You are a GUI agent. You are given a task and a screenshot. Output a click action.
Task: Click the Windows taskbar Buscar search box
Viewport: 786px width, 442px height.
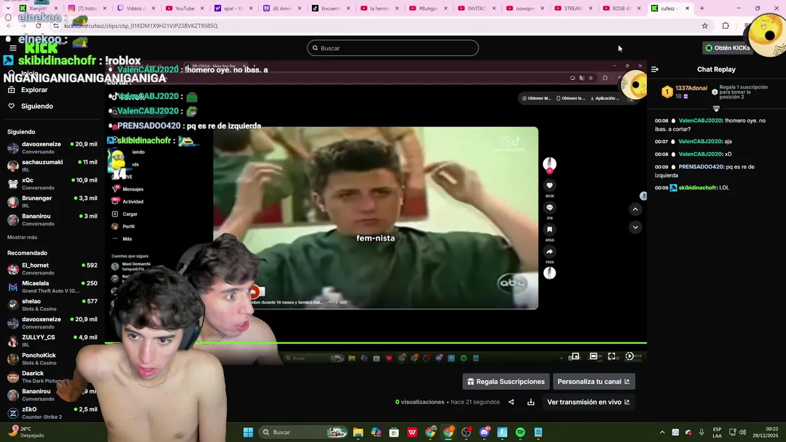coord(303,432)
